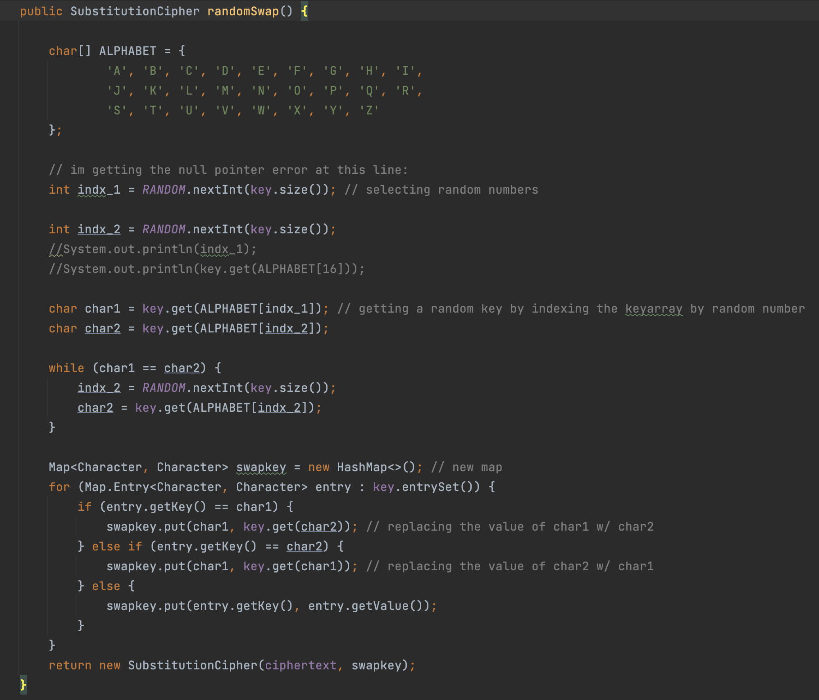Click the indx_1 variable in its int declaration
This screenshot has width=819, height=700.
[x=99, y=190]
